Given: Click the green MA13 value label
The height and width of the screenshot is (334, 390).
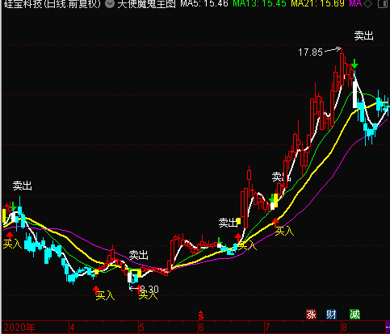Looking at the screenshot, I should click(259, 3).
